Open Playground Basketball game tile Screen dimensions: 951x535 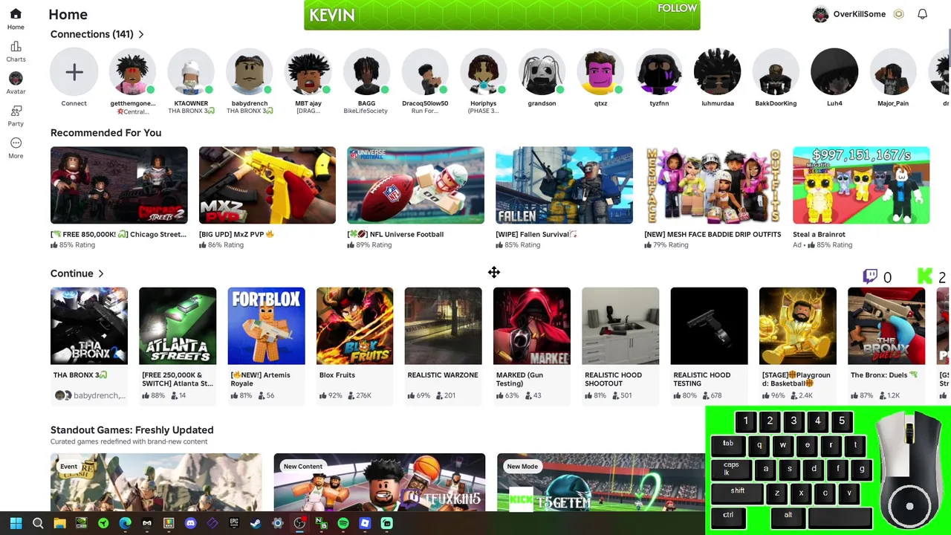[x=798, y=326]
